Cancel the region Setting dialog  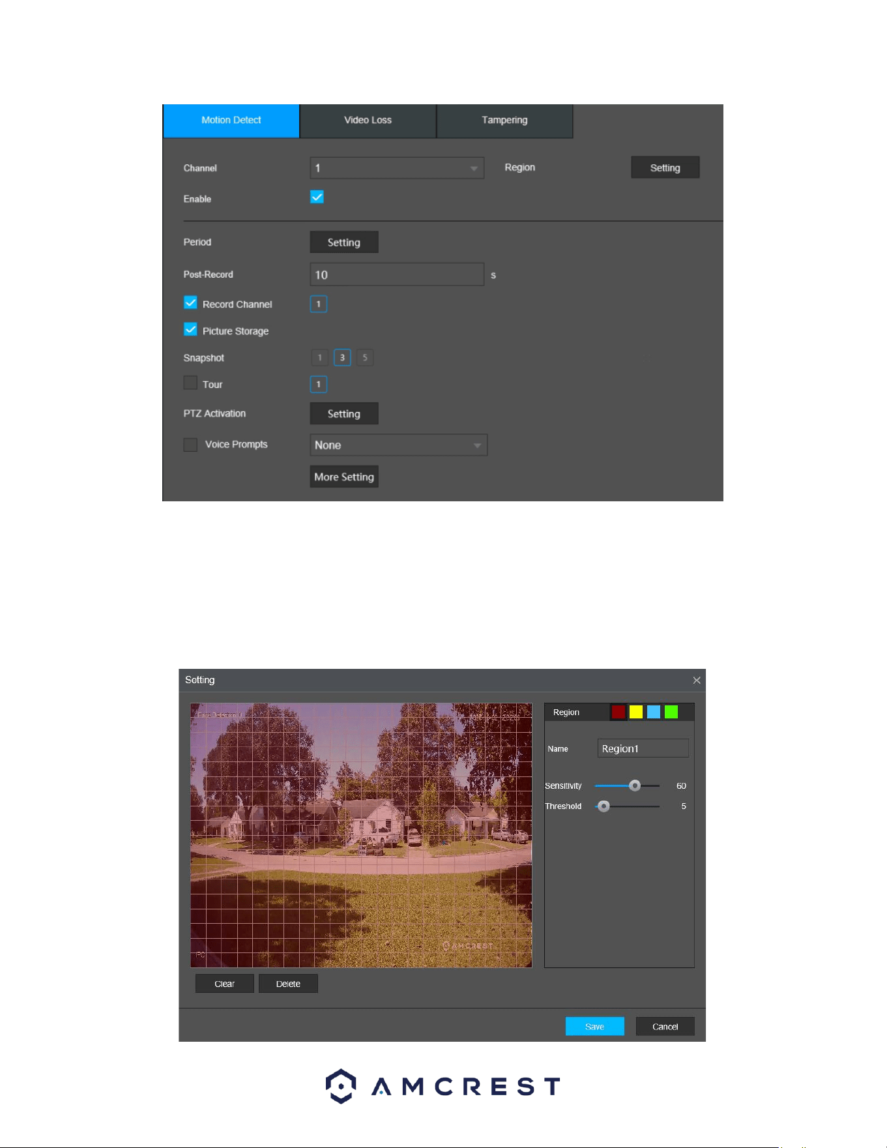pos(665,1027)
